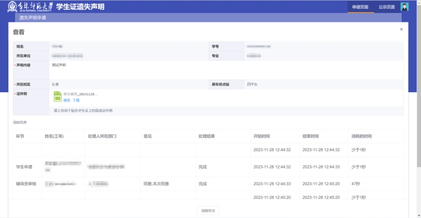Click the green attachment file icon
Viewport: 421px width, 218px height.
(57, 97)
